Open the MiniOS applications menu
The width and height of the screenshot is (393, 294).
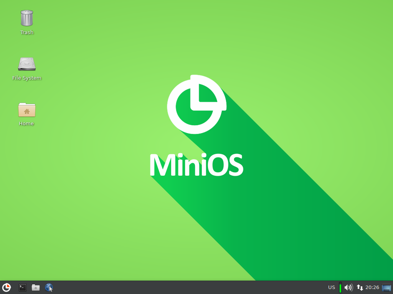(x=6, y=287)
